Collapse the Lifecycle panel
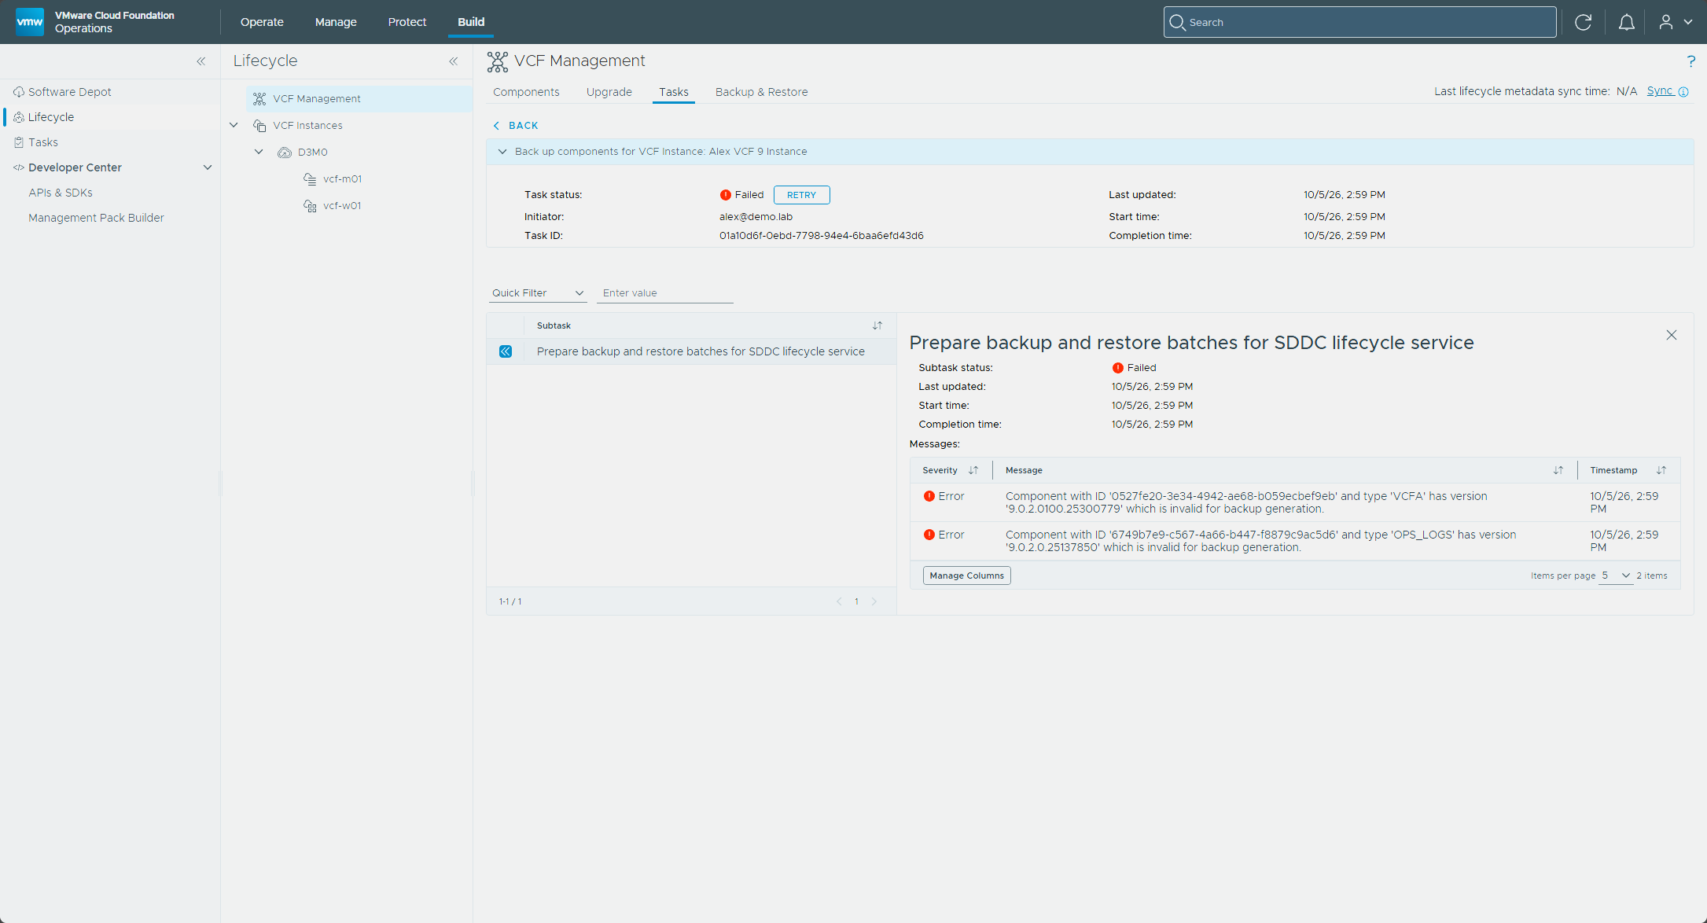Viewport: 1707px width, 923px height. 454,61
